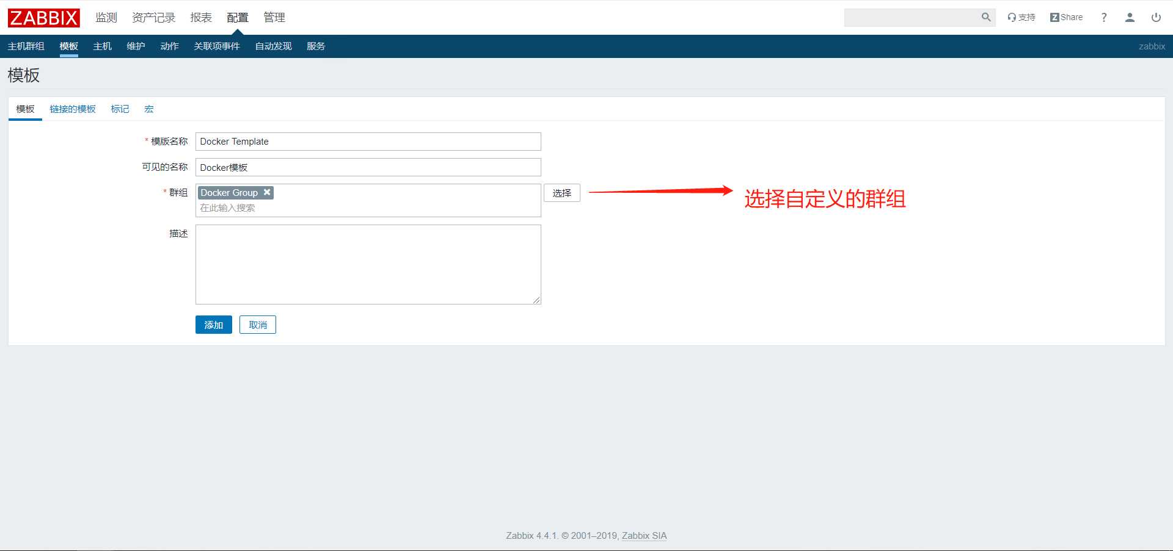Click the 选择 group button

coord(562,193)
